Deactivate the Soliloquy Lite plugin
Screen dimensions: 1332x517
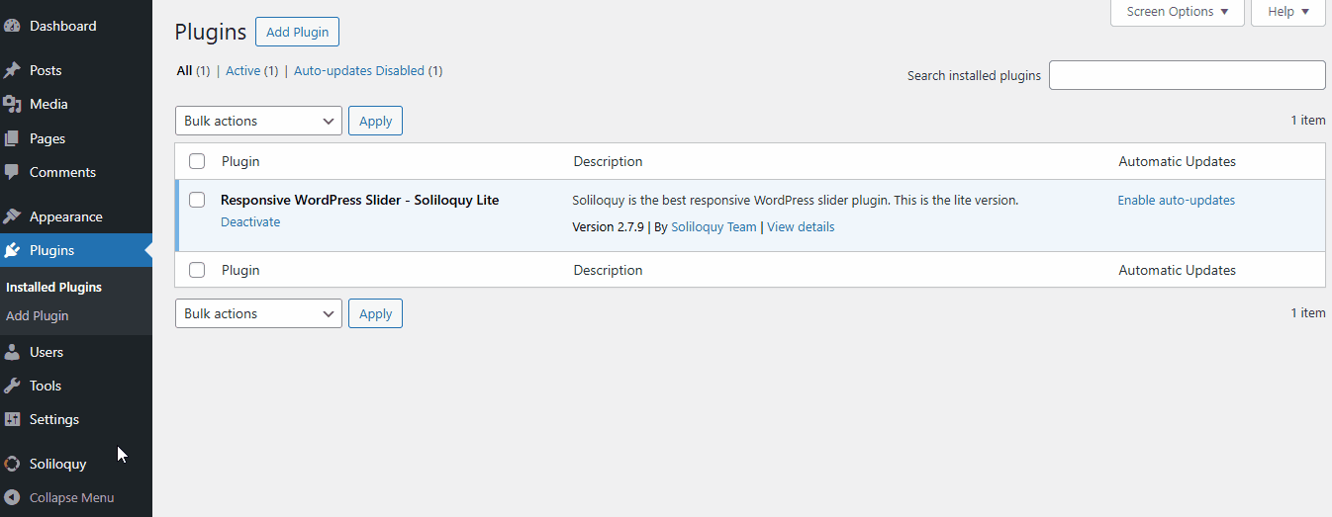250,222
